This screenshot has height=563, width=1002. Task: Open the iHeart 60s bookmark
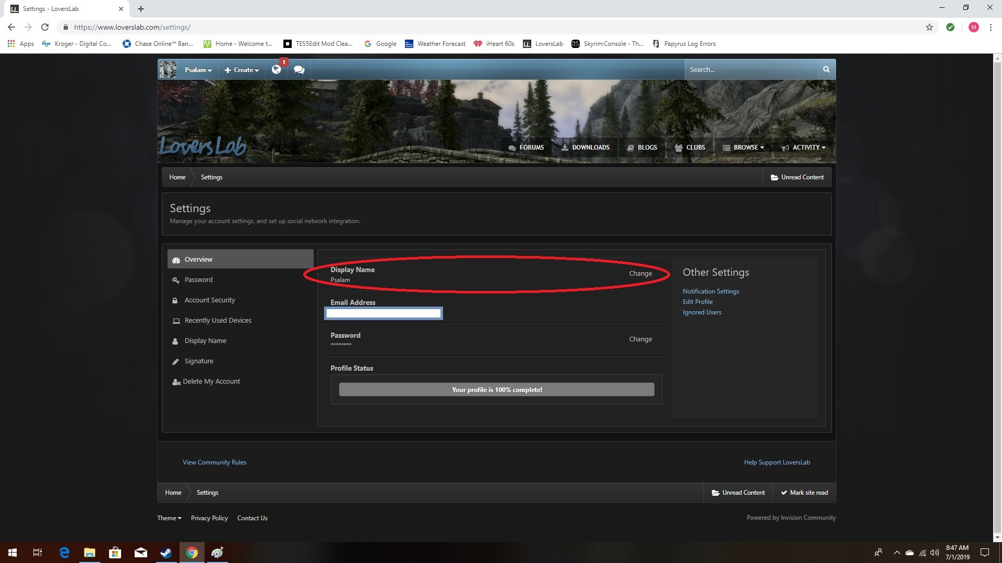coord(494,44)
